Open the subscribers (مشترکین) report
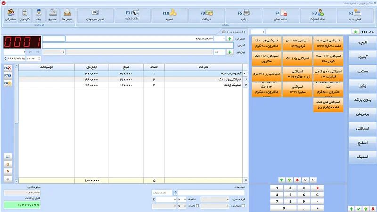Image resolution: width=377 pixels, height=212 pixels. (x=10, y=16)
